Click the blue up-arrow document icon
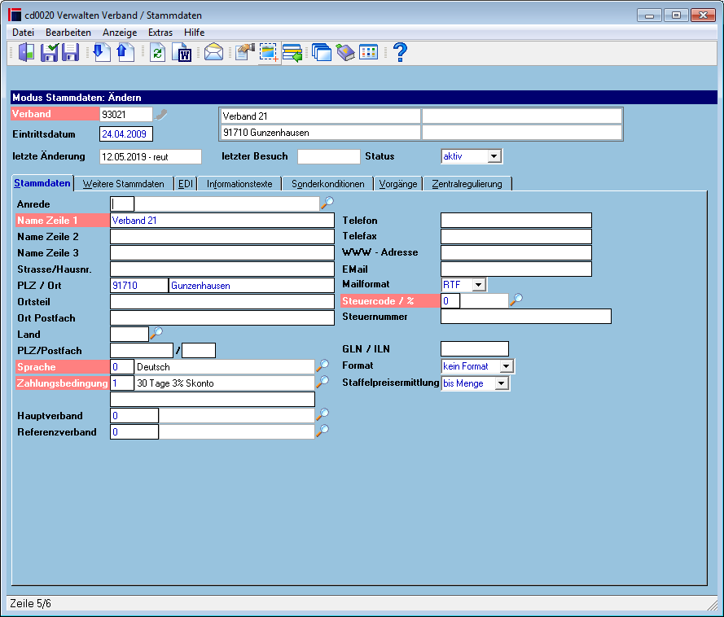 125,52
